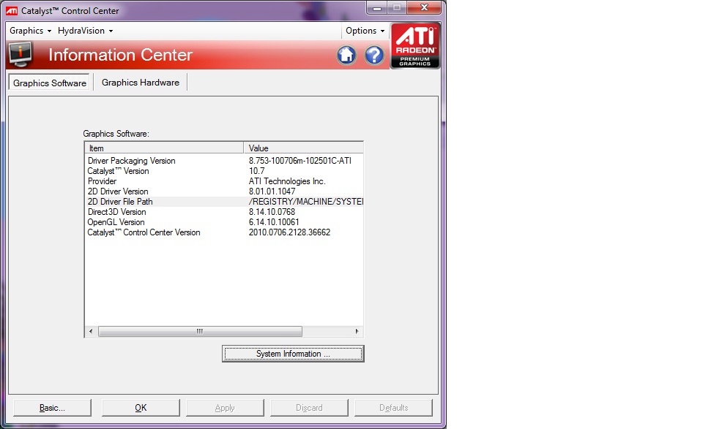
Task: Click the Apply button
Action: click(x=225, y=408)
